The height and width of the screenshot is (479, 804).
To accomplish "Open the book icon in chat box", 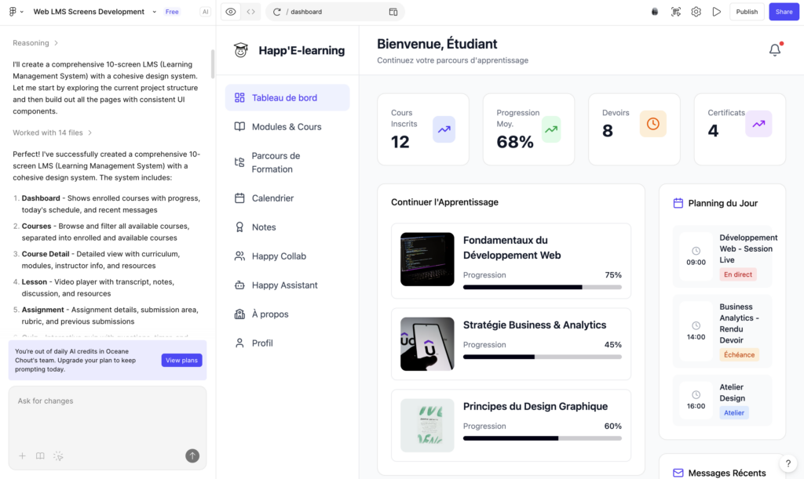I will click(40, 455).
